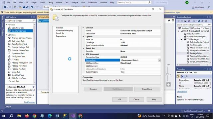Image resolution: width=213 pixels, height=119 pixels.
Task: Open Properties object selector dropdown
Action: [211, 73]
